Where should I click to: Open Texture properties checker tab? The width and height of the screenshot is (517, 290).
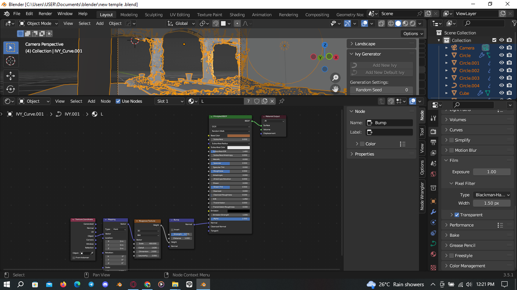pos(433,267)
